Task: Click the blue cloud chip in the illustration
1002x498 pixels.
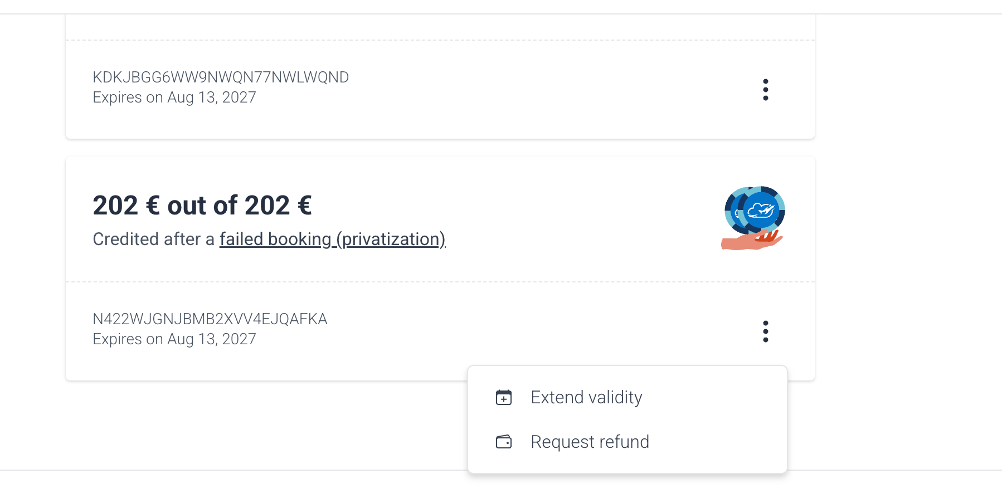Action: tap(761, 210)
